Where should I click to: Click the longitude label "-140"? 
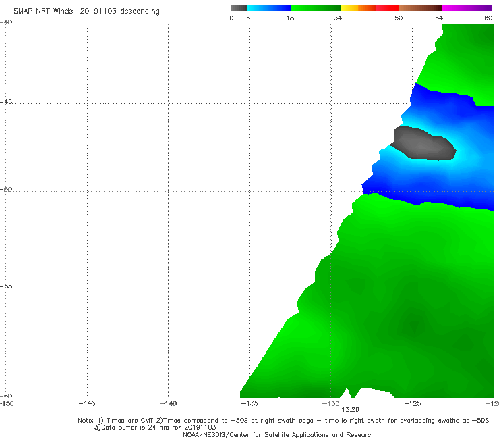(x=168, y=403)
